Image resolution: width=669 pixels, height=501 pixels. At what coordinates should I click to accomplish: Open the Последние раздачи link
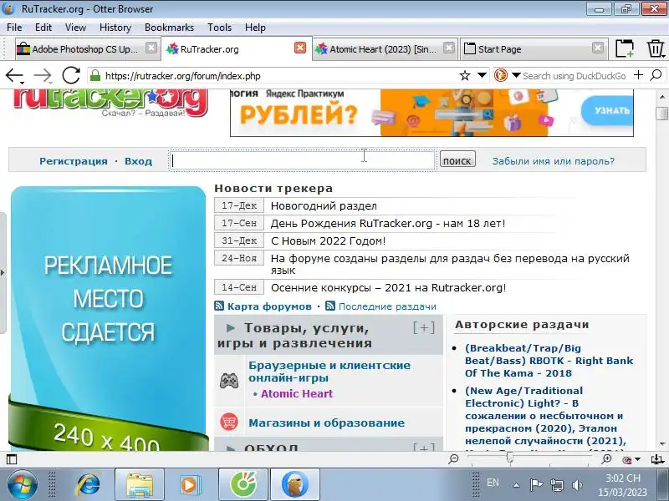coord(387,306)
